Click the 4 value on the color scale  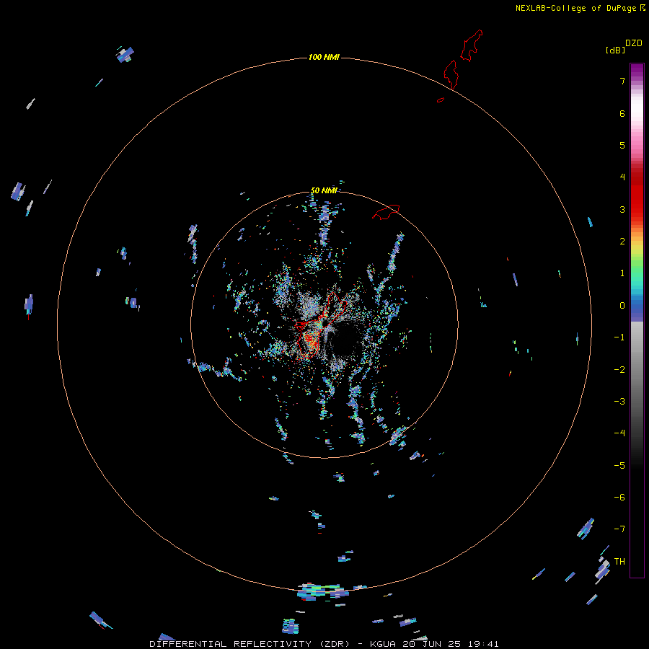[622, 177]
